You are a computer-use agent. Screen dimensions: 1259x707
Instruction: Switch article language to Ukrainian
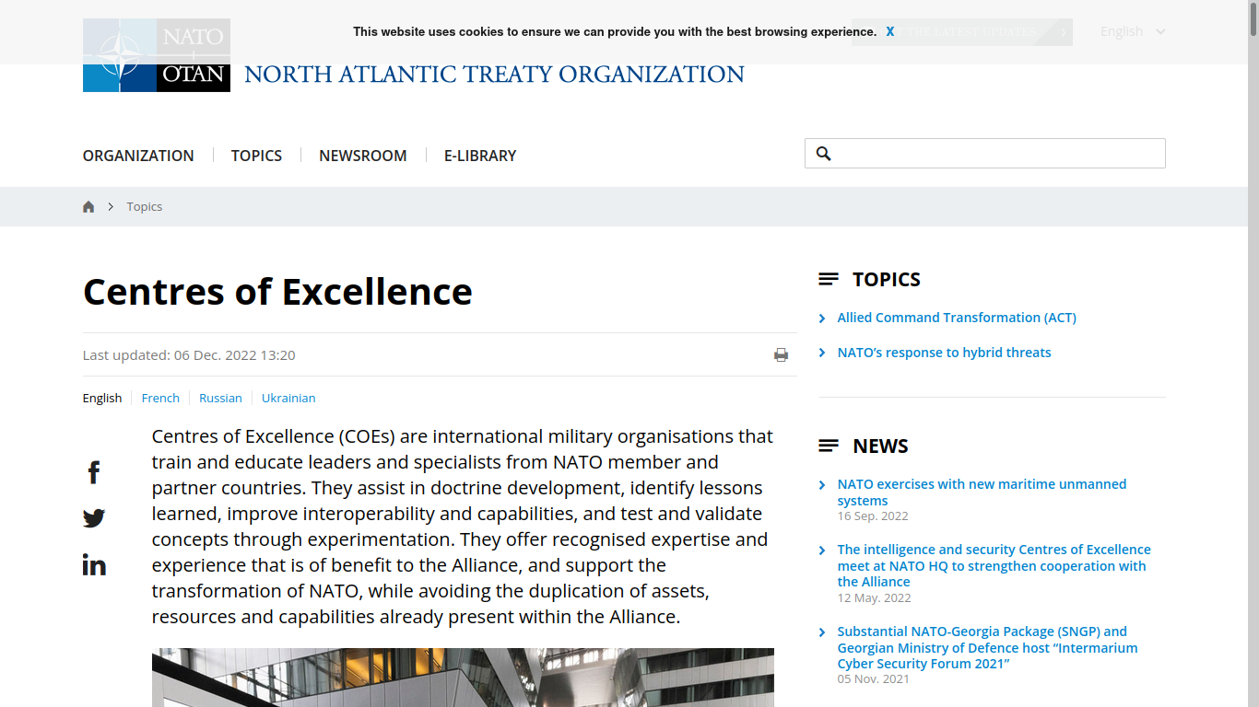(288, 399)
